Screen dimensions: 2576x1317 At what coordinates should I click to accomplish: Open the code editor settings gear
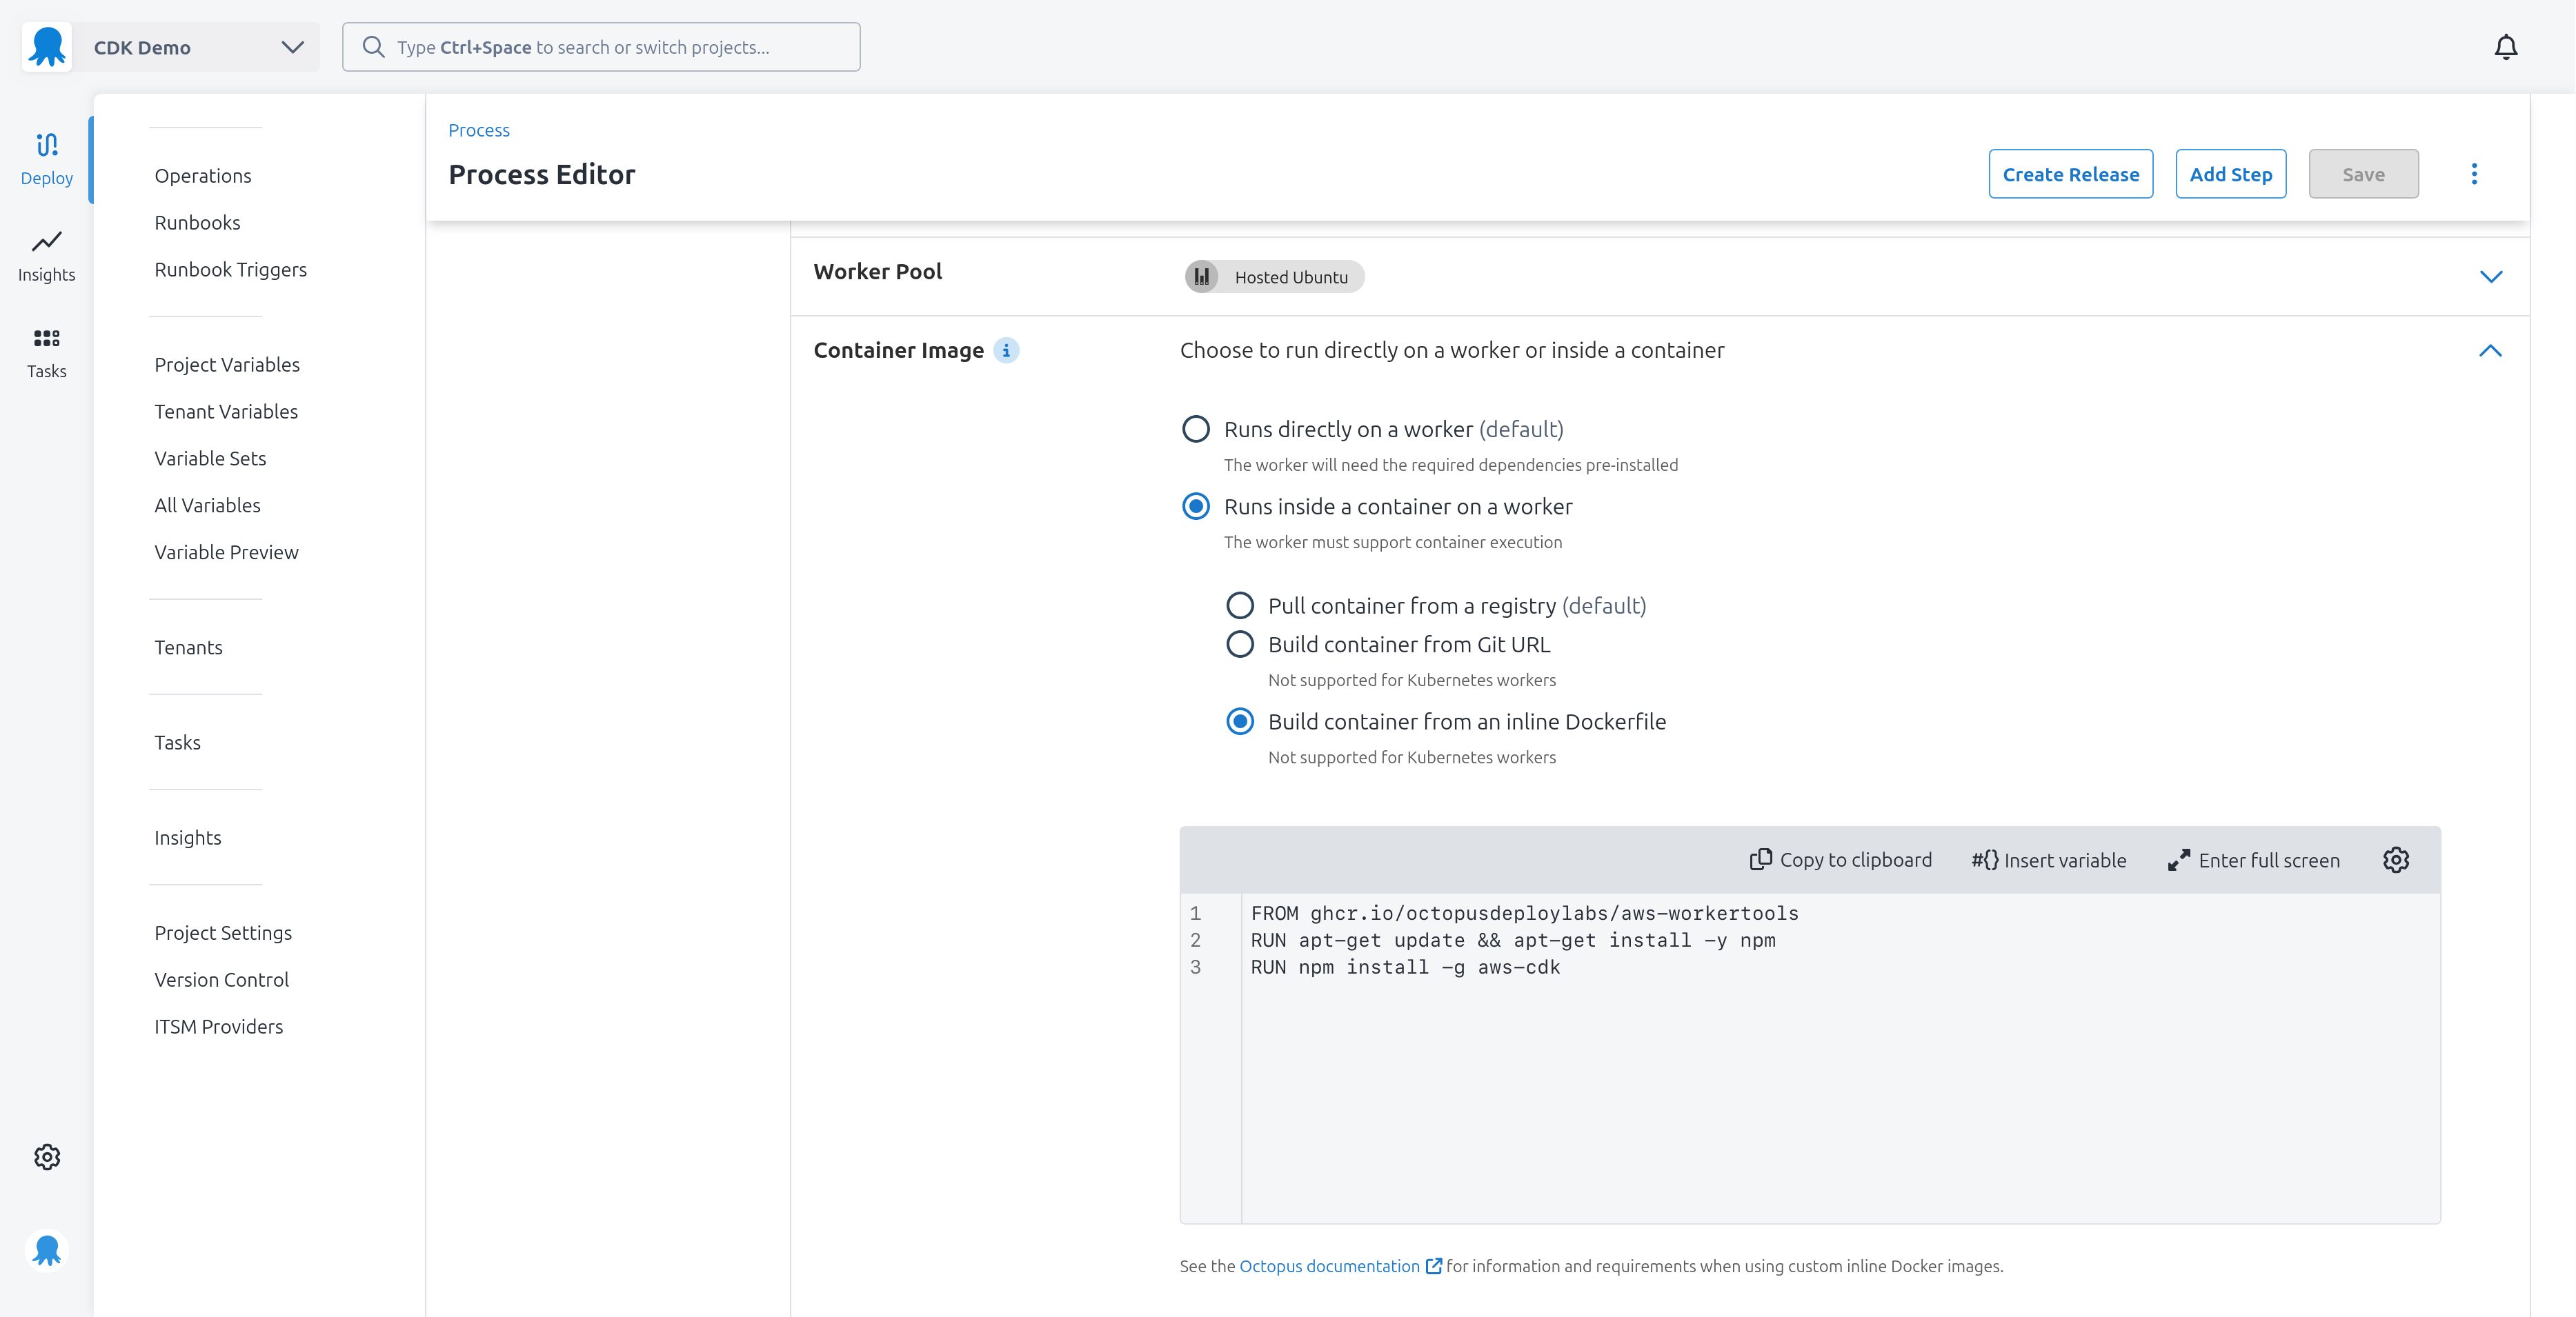pyautogui.click(x=2396, y=859)
